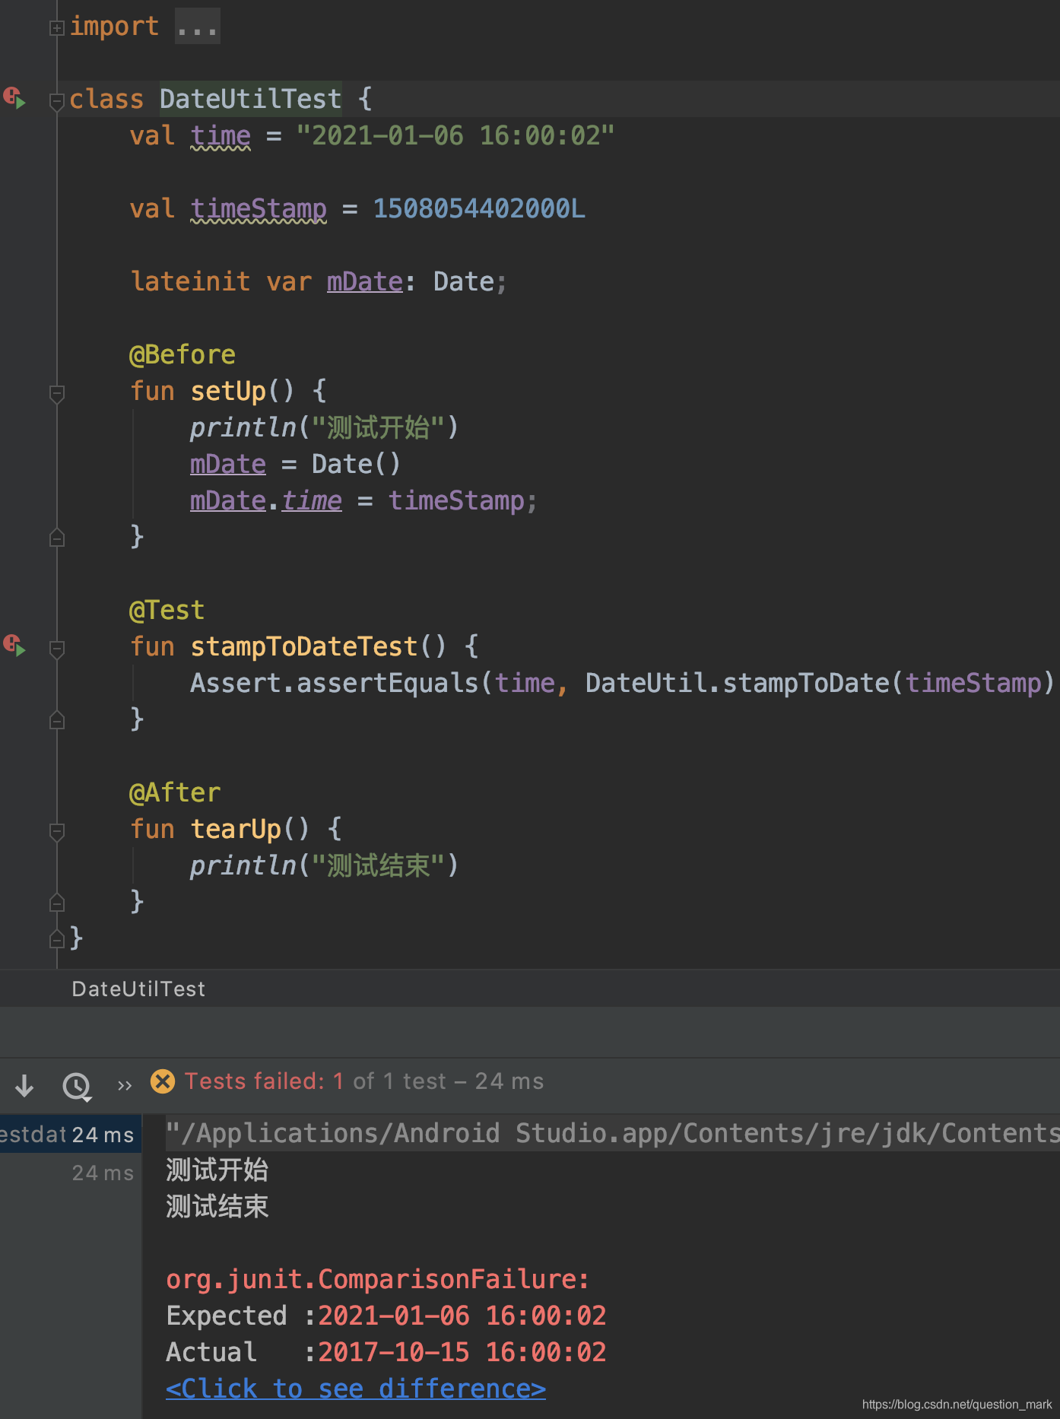Viewport: 1060px width, 1419px height.
Task: Click the @Test annotation
Action: tap(167, 610)
